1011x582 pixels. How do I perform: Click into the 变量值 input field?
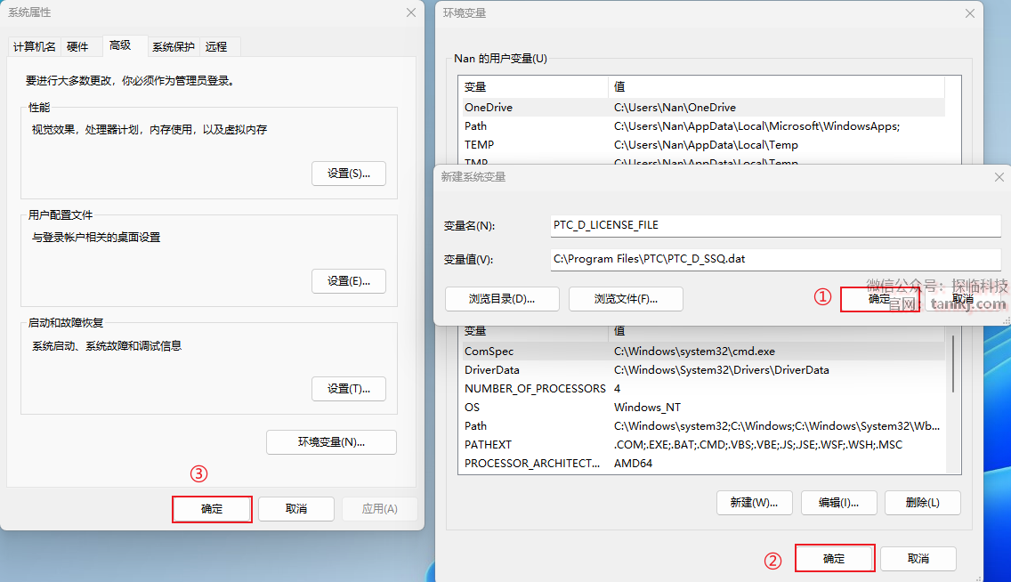774,260
